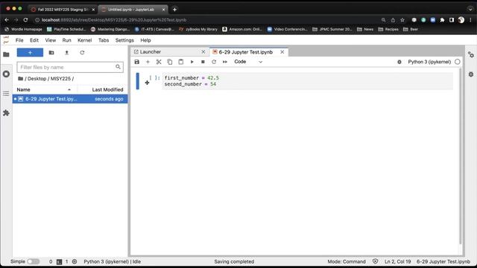Go back in browser history
The width and height of the screenshot is (477, 268).
(7, 20)
